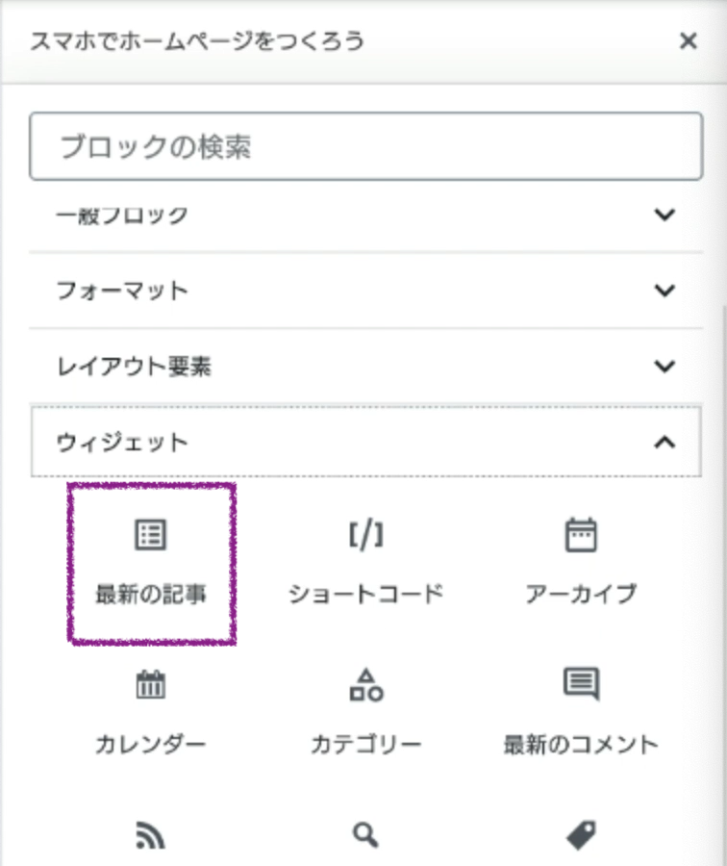This screenshot has width=727, height=866.
Task: Click the レイアウト要素 section label
Action: (133, 367)
